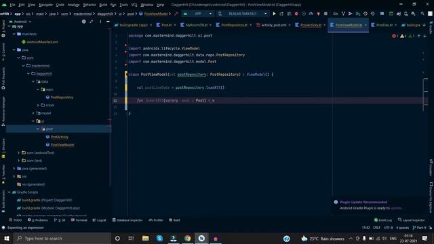
Task: Expand the room package
Action: pos(38,105)
